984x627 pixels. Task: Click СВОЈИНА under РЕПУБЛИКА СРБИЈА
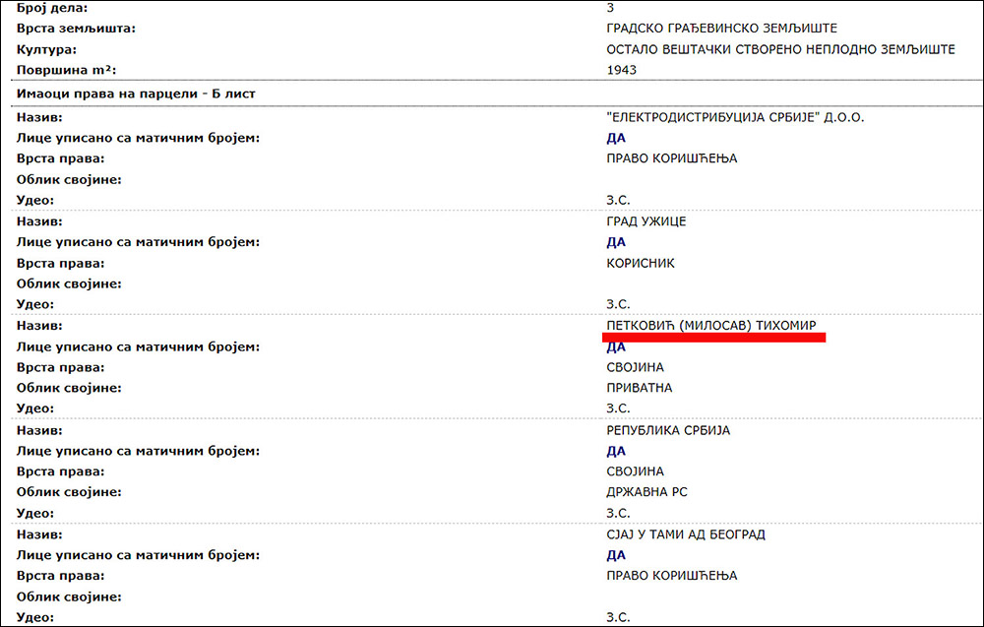pyautogui.click(x=635, y=471)
